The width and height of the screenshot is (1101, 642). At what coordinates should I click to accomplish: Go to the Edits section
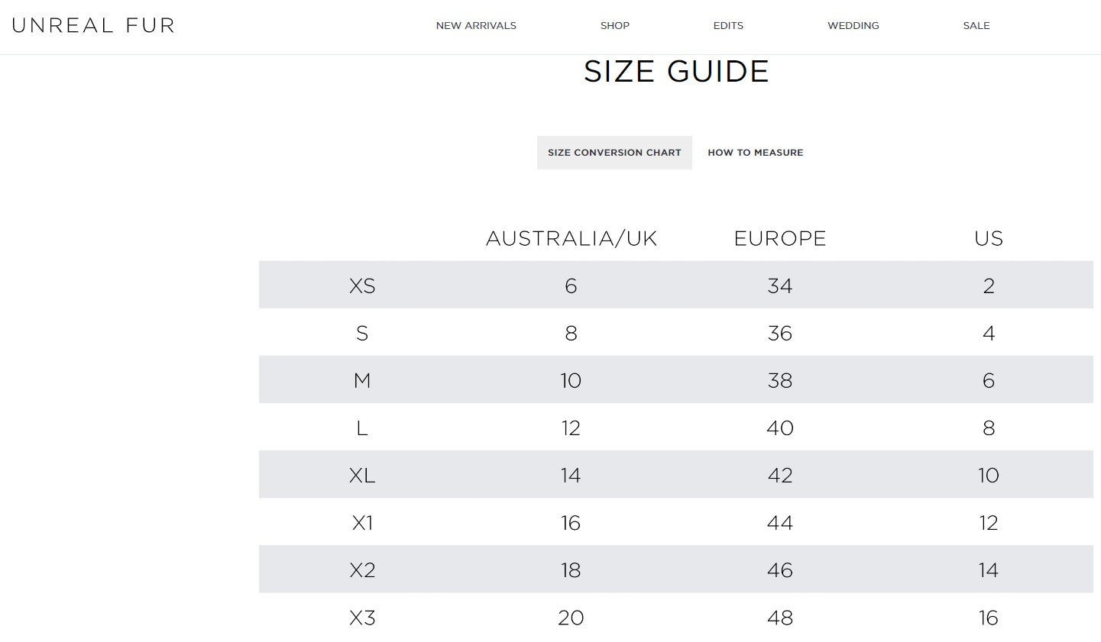(x=728, y=25)
